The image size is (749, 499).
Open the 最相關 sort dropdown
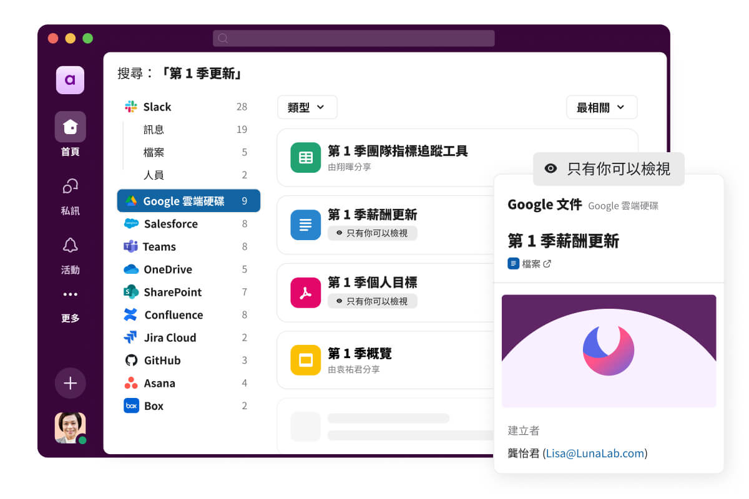click(x=601, y=107)
